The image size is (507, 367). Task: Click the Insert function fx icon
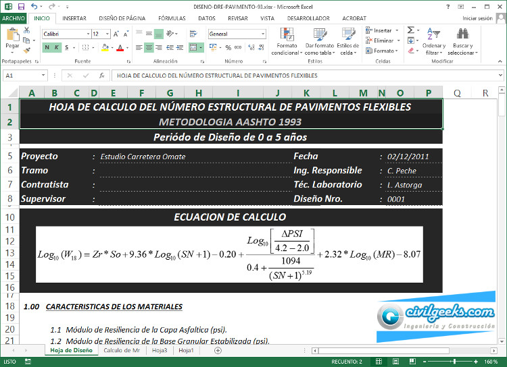coord(101,76)
